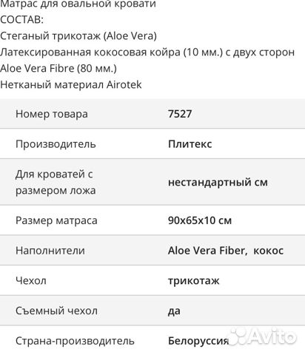Click the Номер товара row label
305x355 pixels.
click(x=52, y=114)
